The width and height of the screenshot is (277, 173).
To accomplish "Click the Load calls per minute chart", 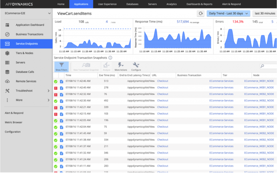I will tap(97, 38).
